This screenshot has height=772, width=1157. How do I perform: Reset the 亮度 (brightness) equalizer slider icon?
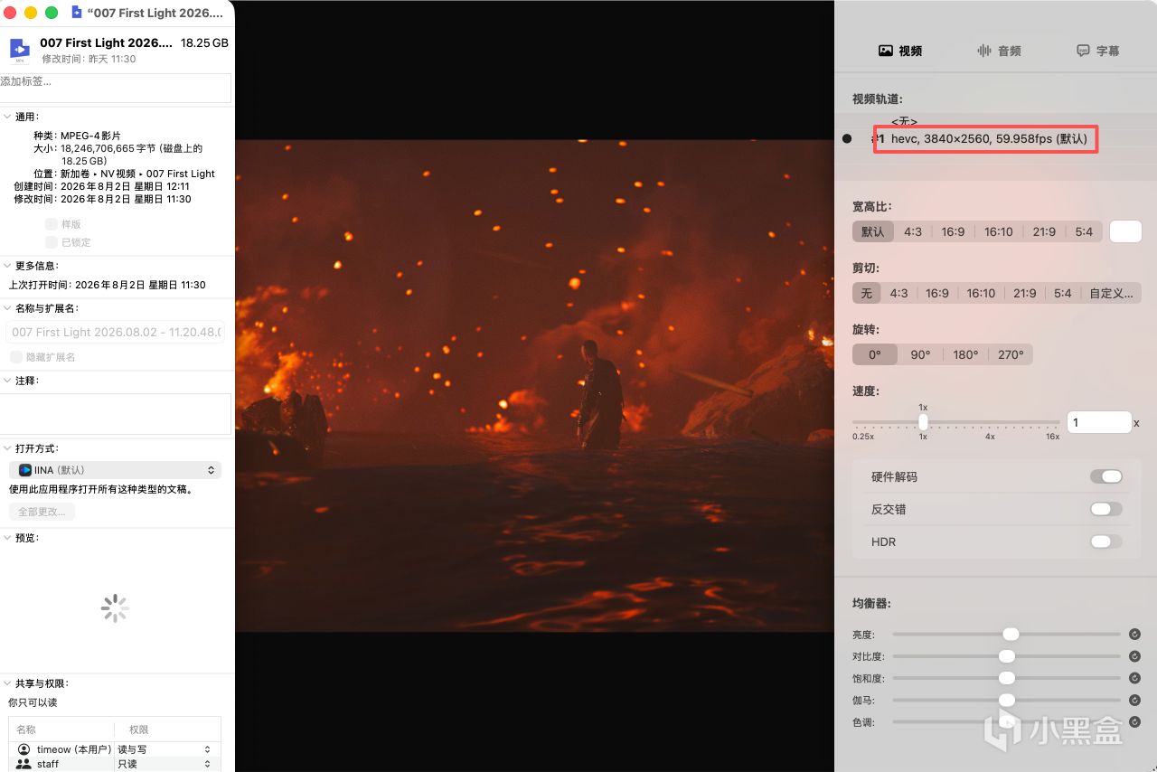tap(1134, 635)
